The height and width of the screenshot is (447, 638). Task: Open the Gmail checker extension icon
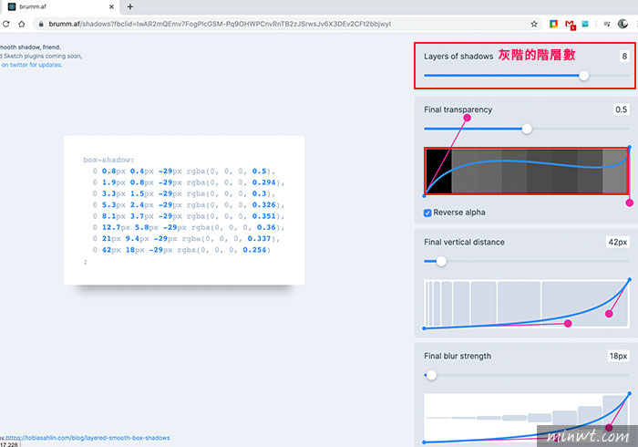570,25
